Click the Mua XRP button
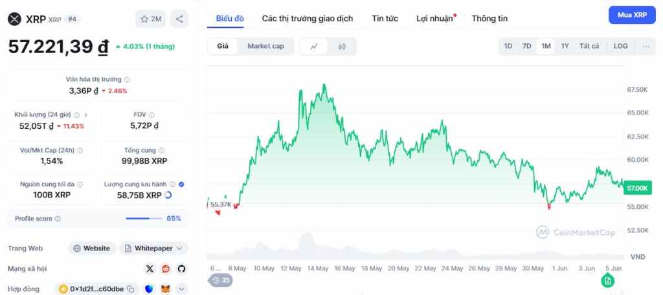This screenshot has height=295, width=663. coord(632,14)
